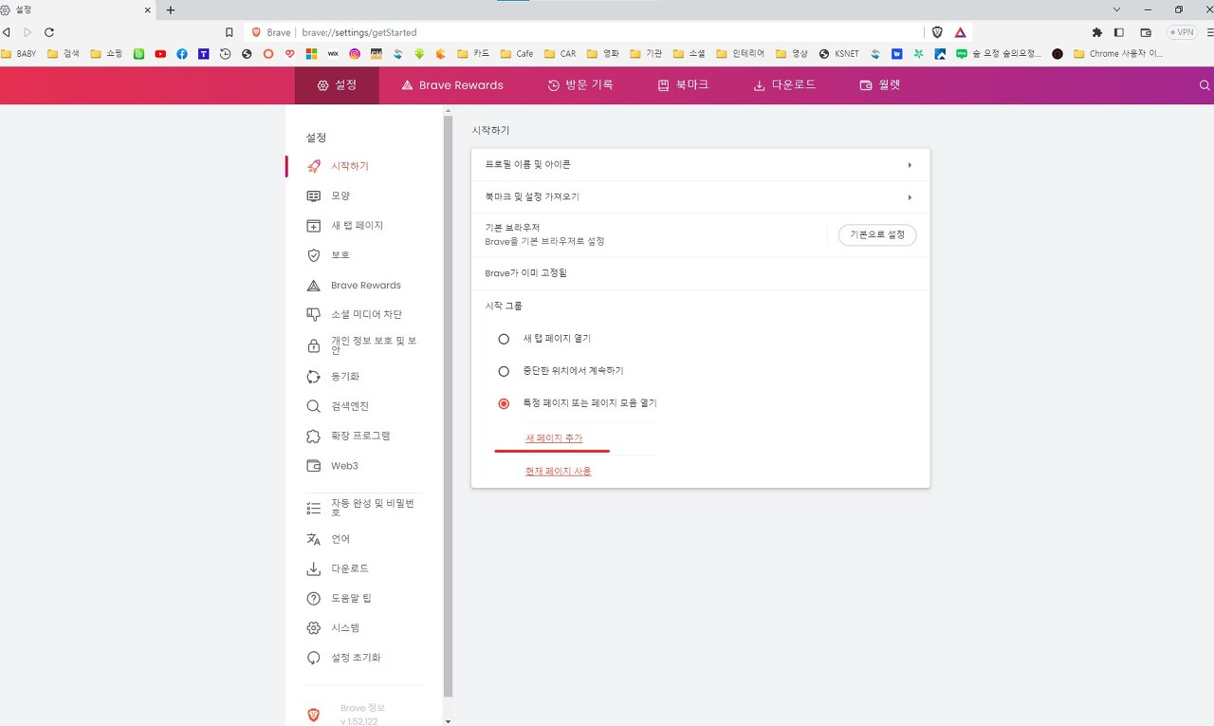Click the address bar URL field
Screen dimensions: 1214x726
(583, 32)
